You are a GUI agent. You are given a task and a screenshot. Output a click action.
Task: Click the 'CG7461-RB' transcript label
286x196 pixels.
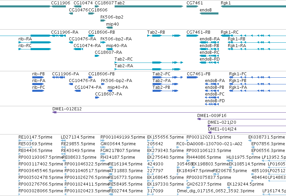198,32
